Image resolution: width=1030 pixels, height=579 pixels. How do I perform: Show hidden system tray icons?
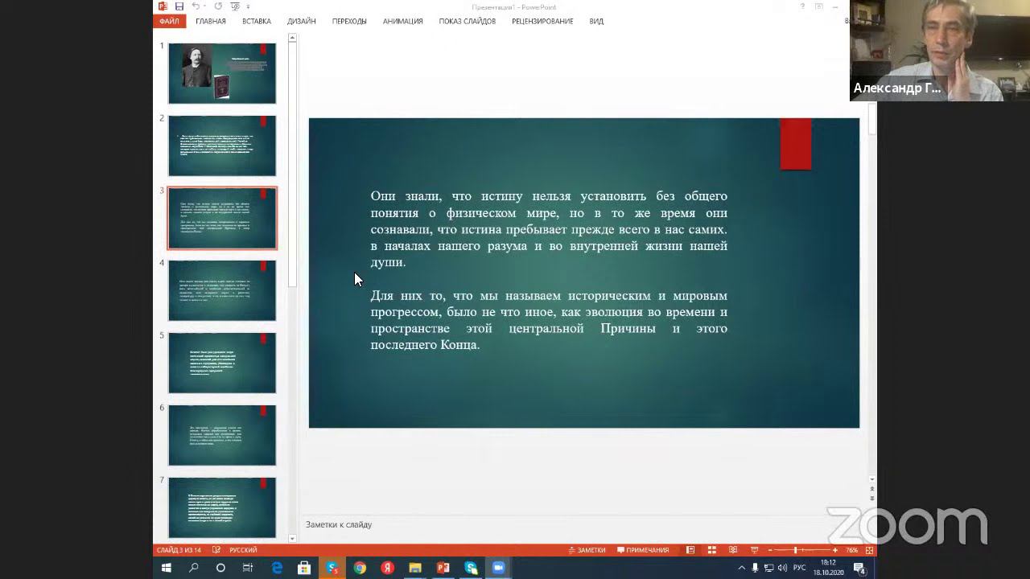[x=742, y=568]
